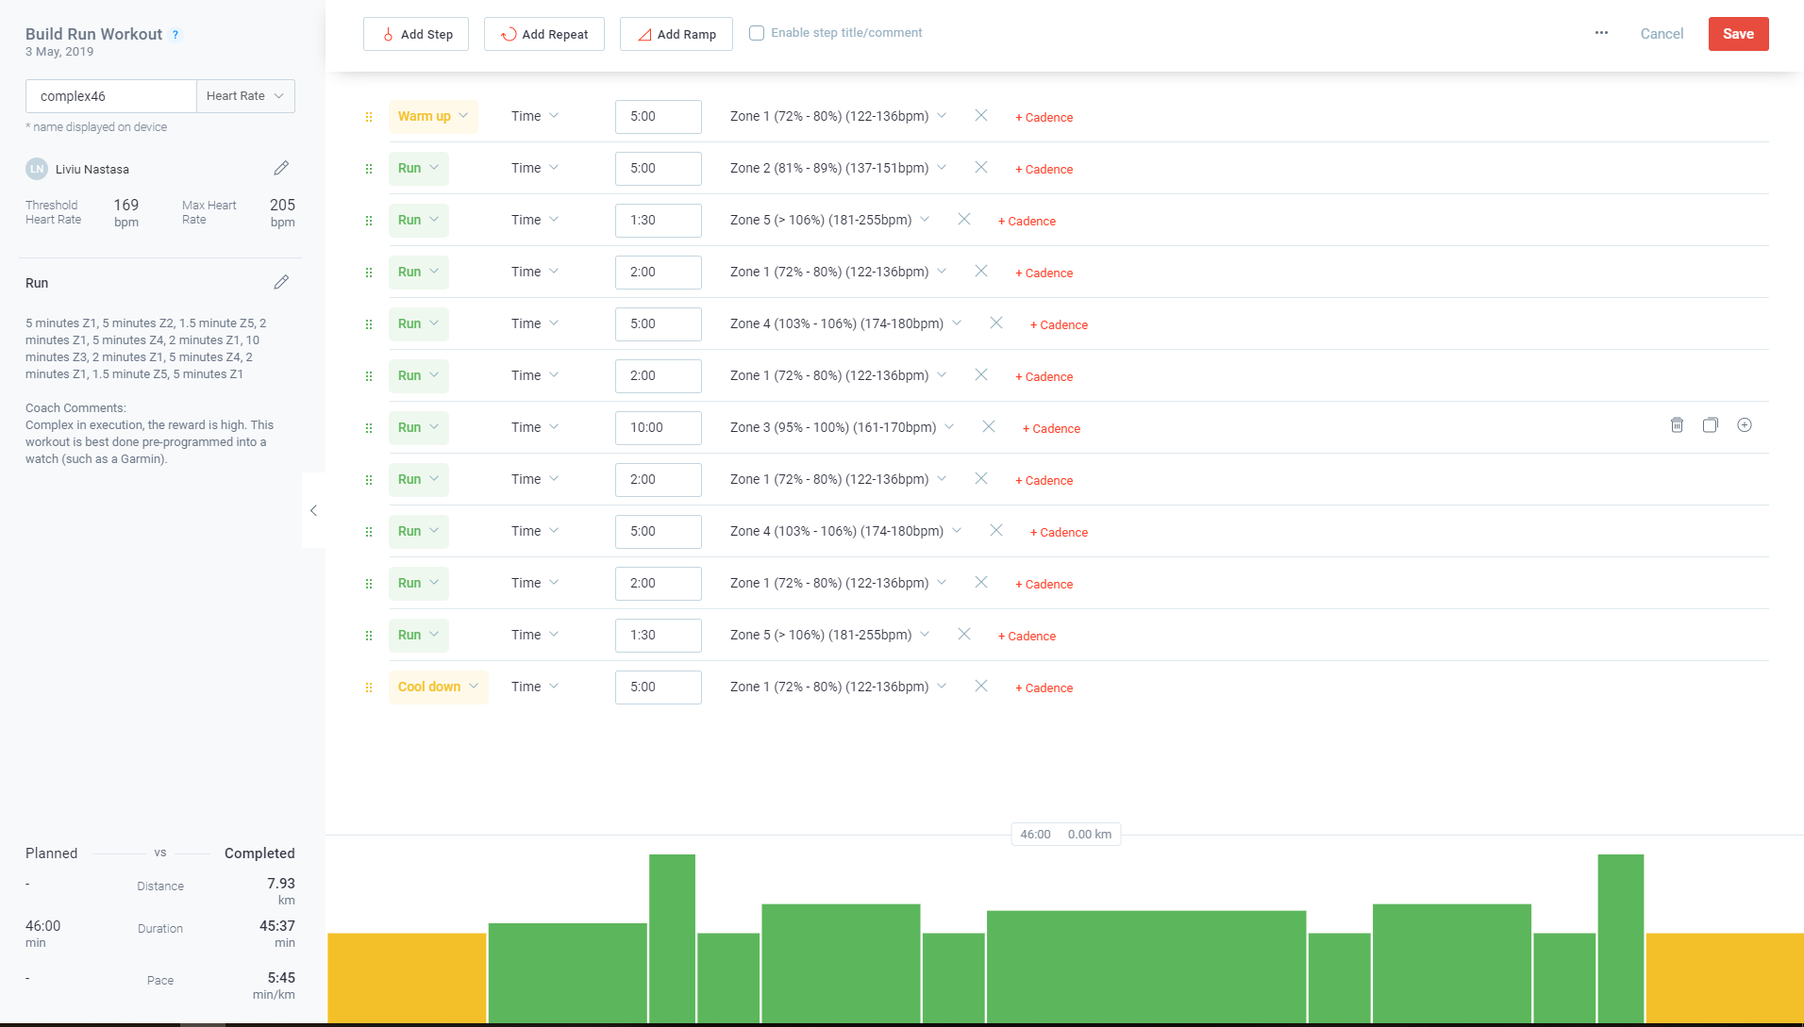Image resolution: width=1804 pixels, height=1027 pixels.
Task: Click the Add Repeat button
Action: coord(543,34)
